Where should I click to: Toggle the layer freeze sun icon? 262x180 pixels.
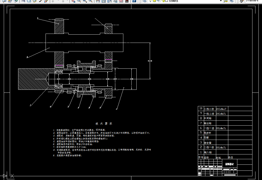click(x=154, y=1)
